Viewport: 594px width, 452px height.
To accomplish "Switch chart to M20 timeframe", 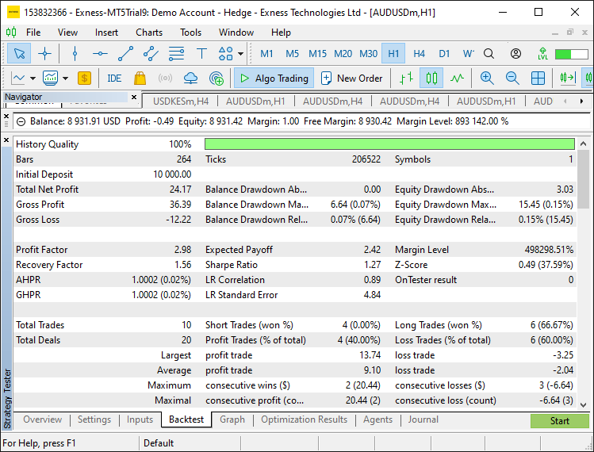I will [343, 54].
